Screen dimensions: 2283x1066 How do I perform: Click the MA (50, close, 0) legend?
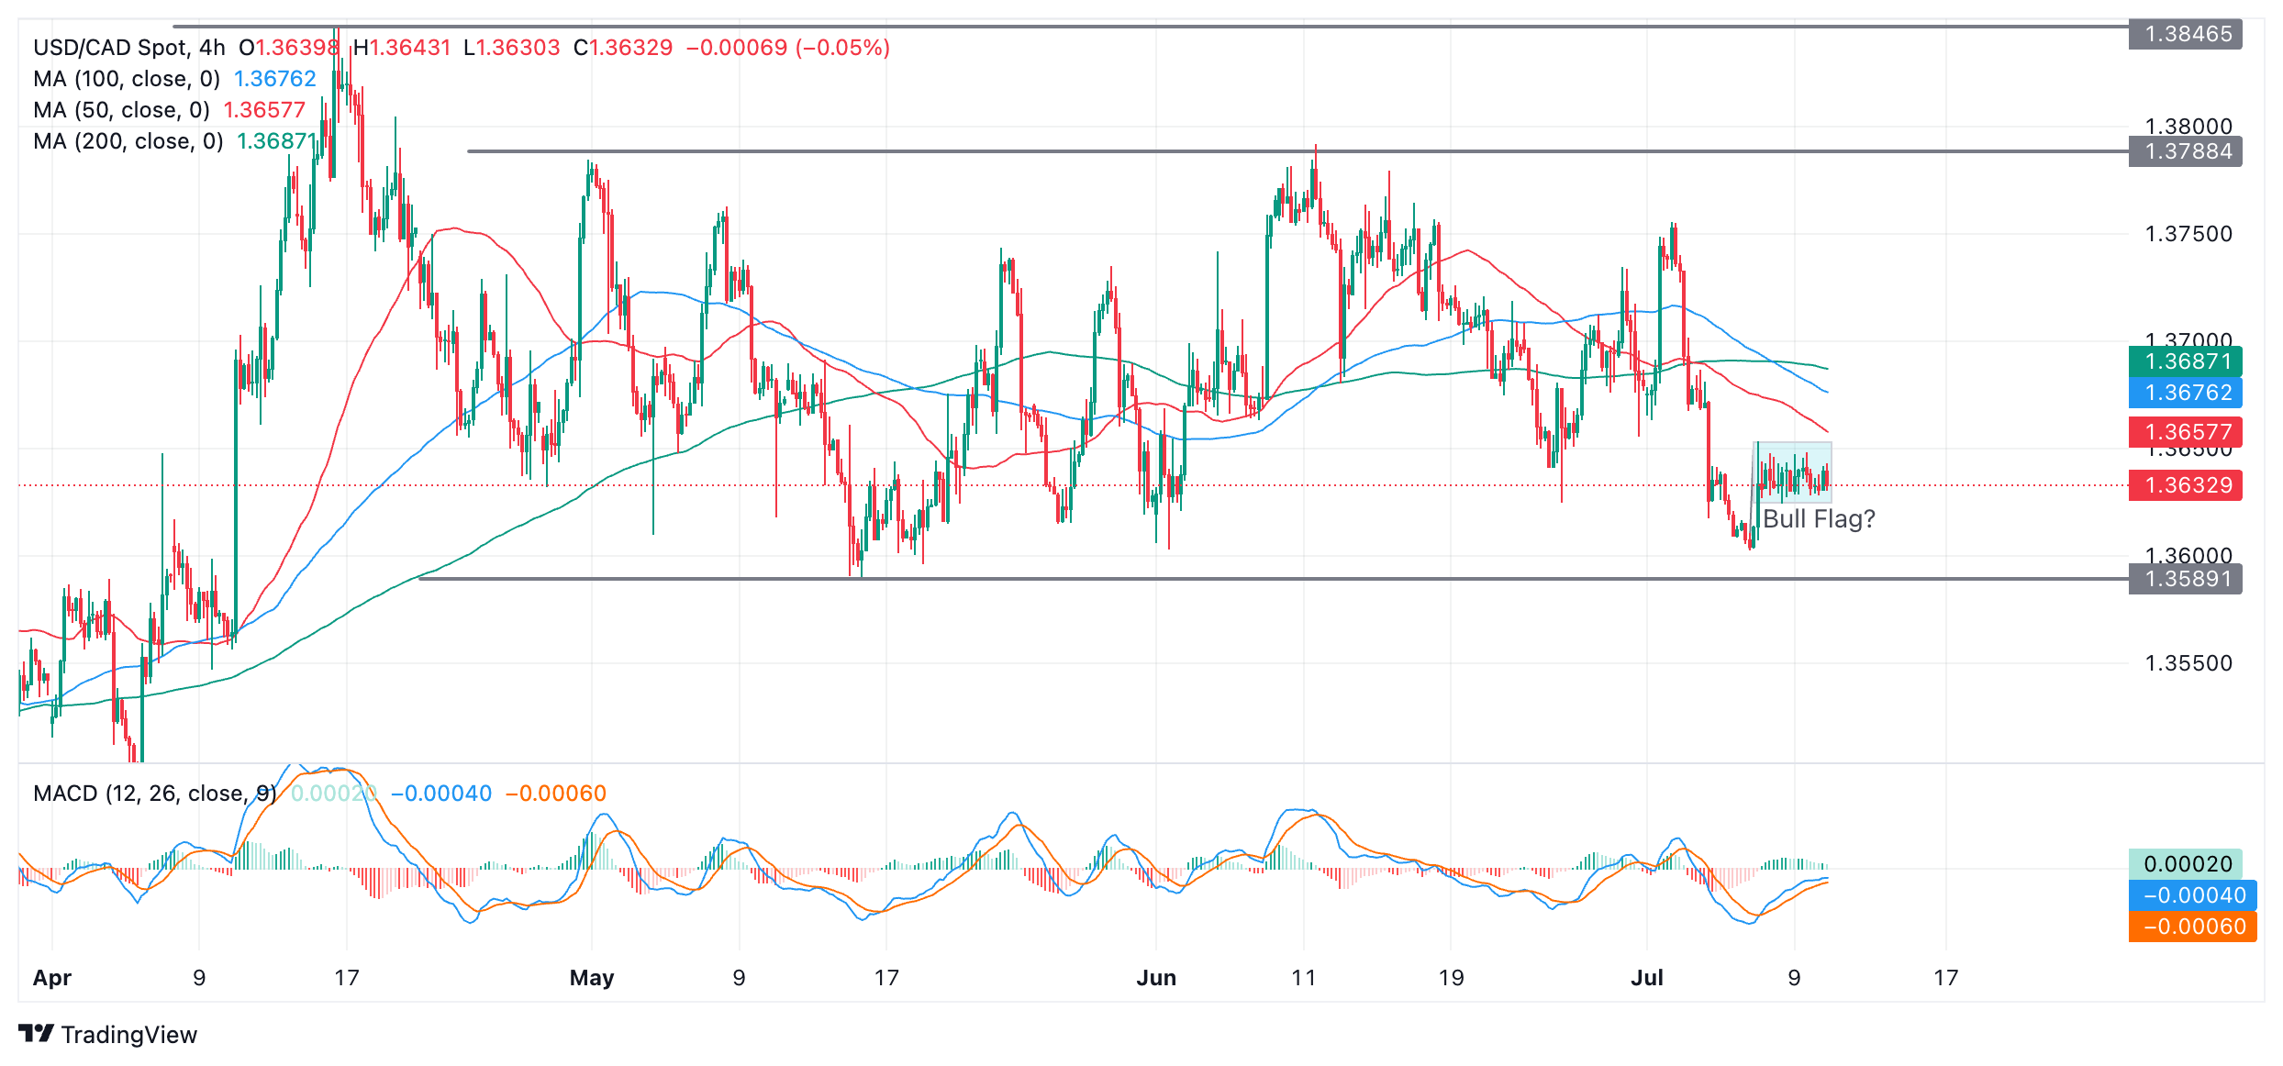[x=121, y=110]
